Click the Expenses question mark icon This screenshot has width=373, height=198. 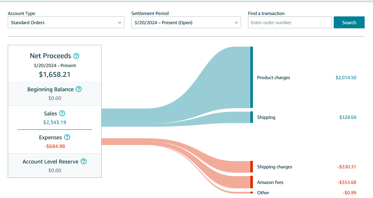(x=67, y=137)
